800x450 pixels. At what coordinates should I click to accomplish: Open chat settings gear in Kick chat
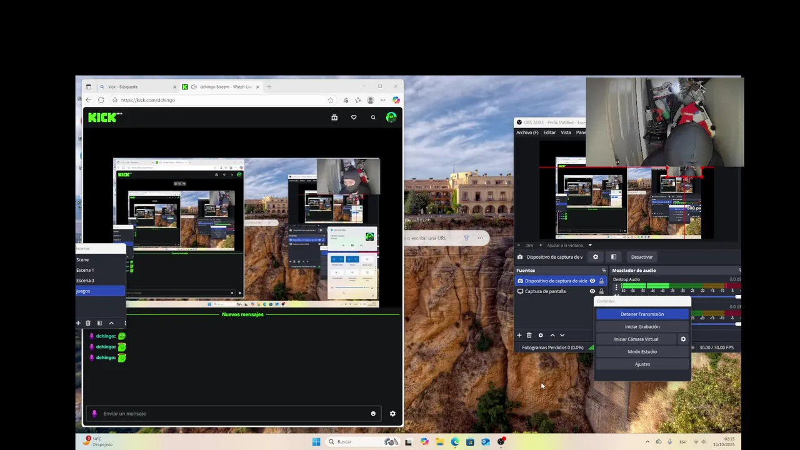[392, 414]
